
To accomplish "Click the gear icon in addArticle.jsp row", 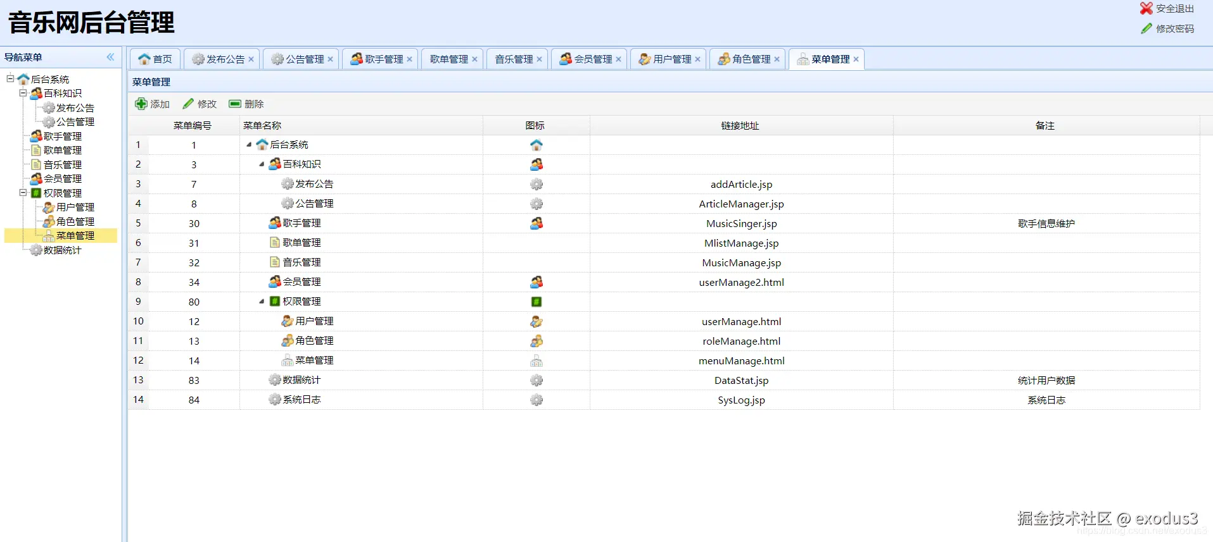I will (x=537, y=184).
